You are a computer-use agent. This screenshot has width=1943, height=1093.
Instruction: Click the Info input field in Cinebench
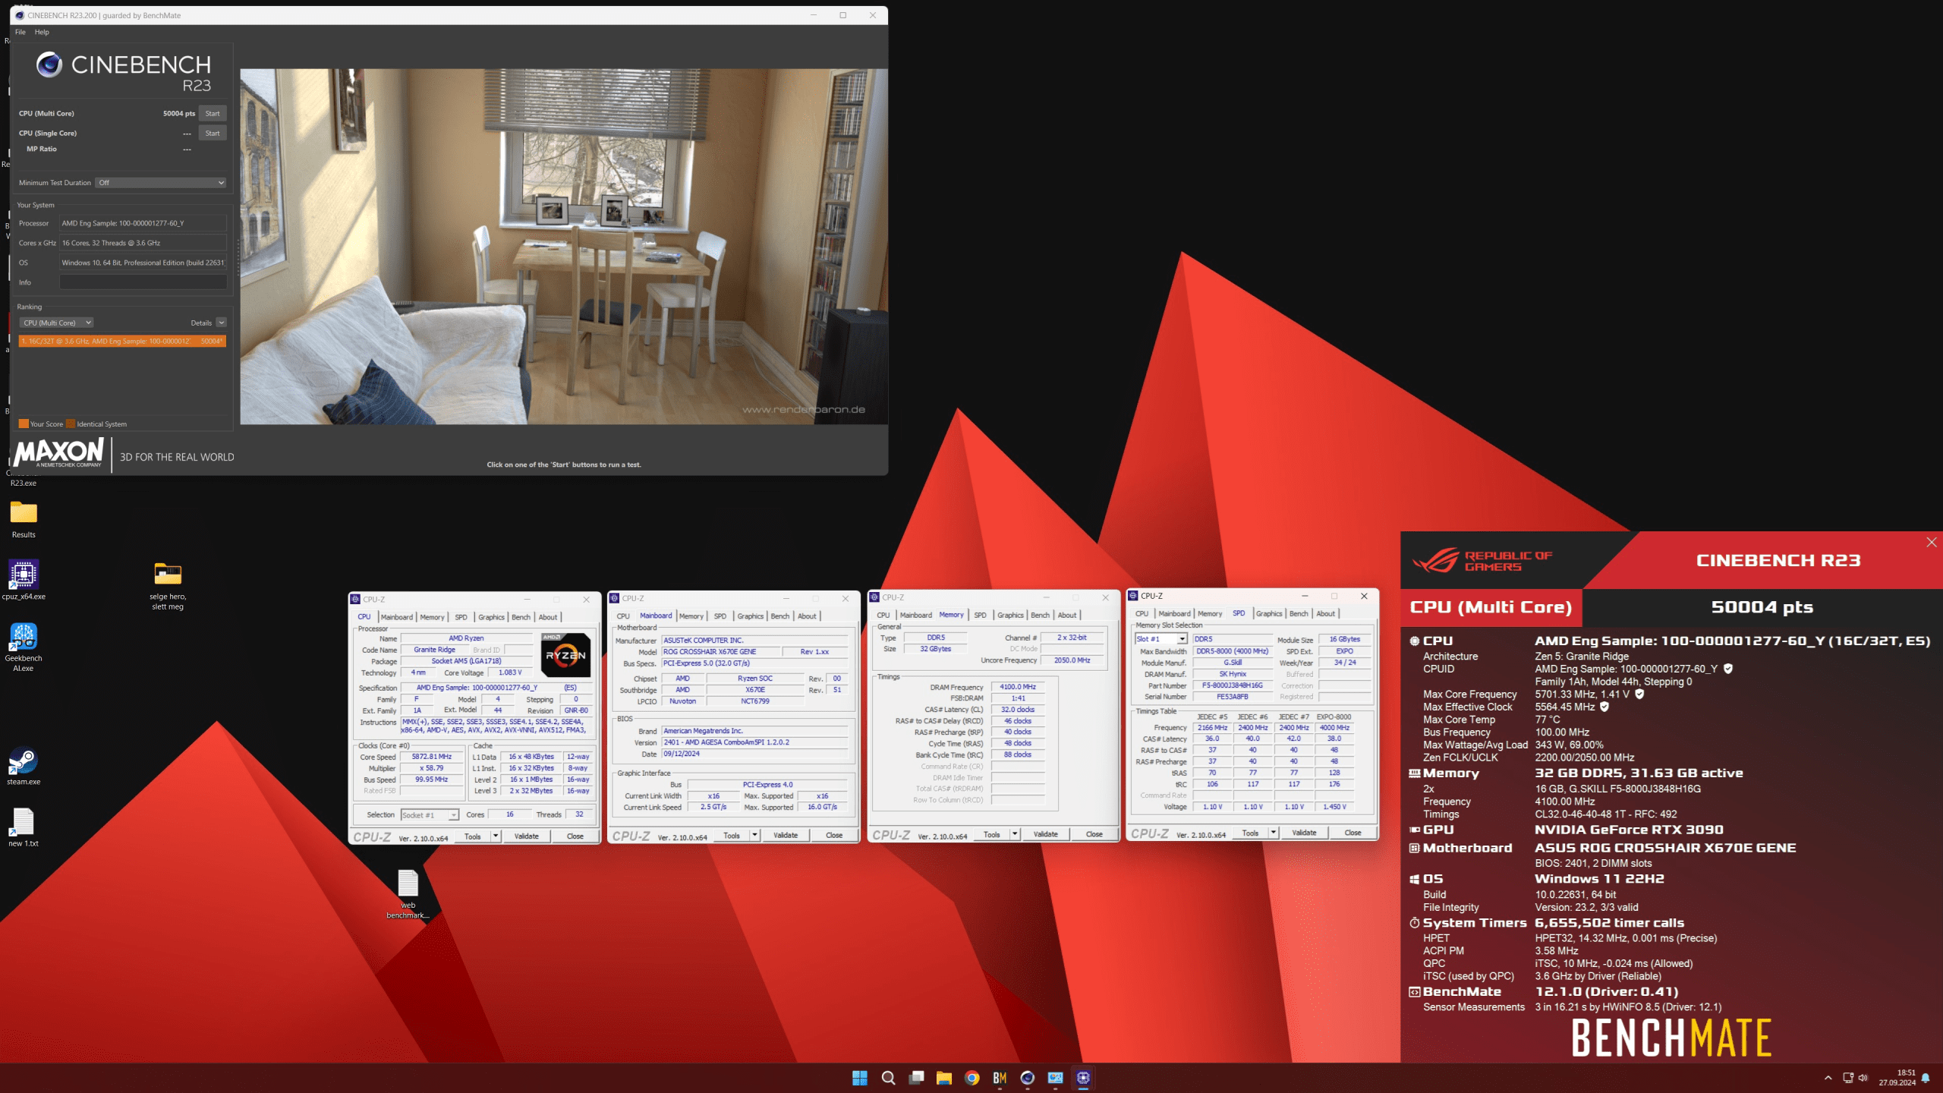click(x=143, y=282)
